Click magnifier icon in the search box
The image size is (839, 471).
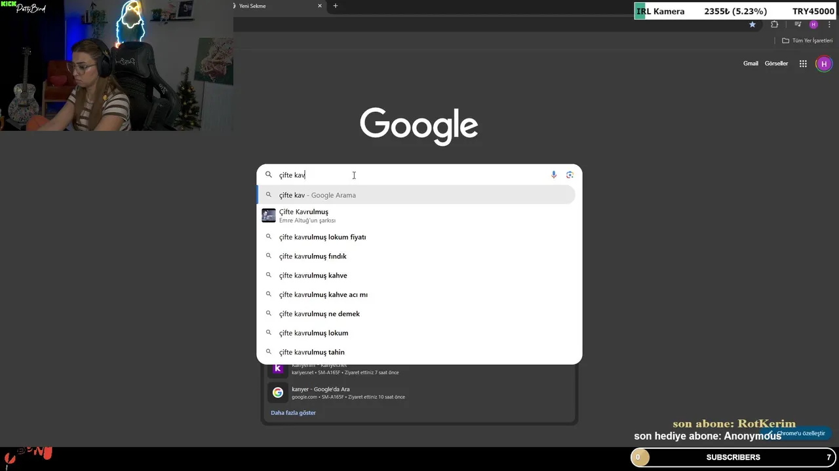click(268, 175)
